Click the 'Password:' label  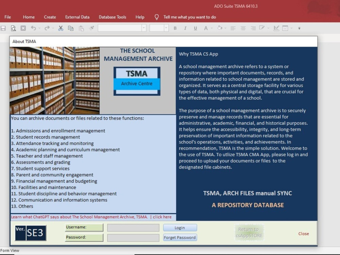pyautogui.click(x=84, y=237)
